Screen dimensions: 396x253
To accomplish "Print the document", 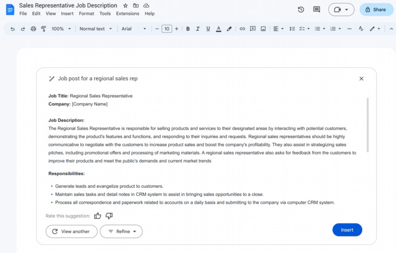I will pyautogui.click(x=33, y=29).
